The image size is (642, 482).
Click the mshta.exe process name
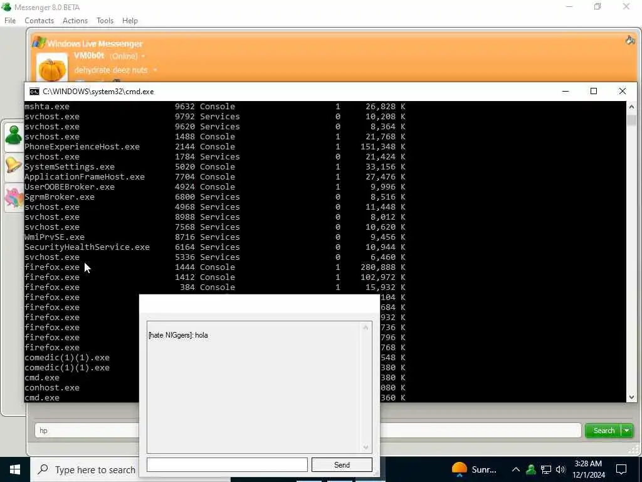(47, 106)
